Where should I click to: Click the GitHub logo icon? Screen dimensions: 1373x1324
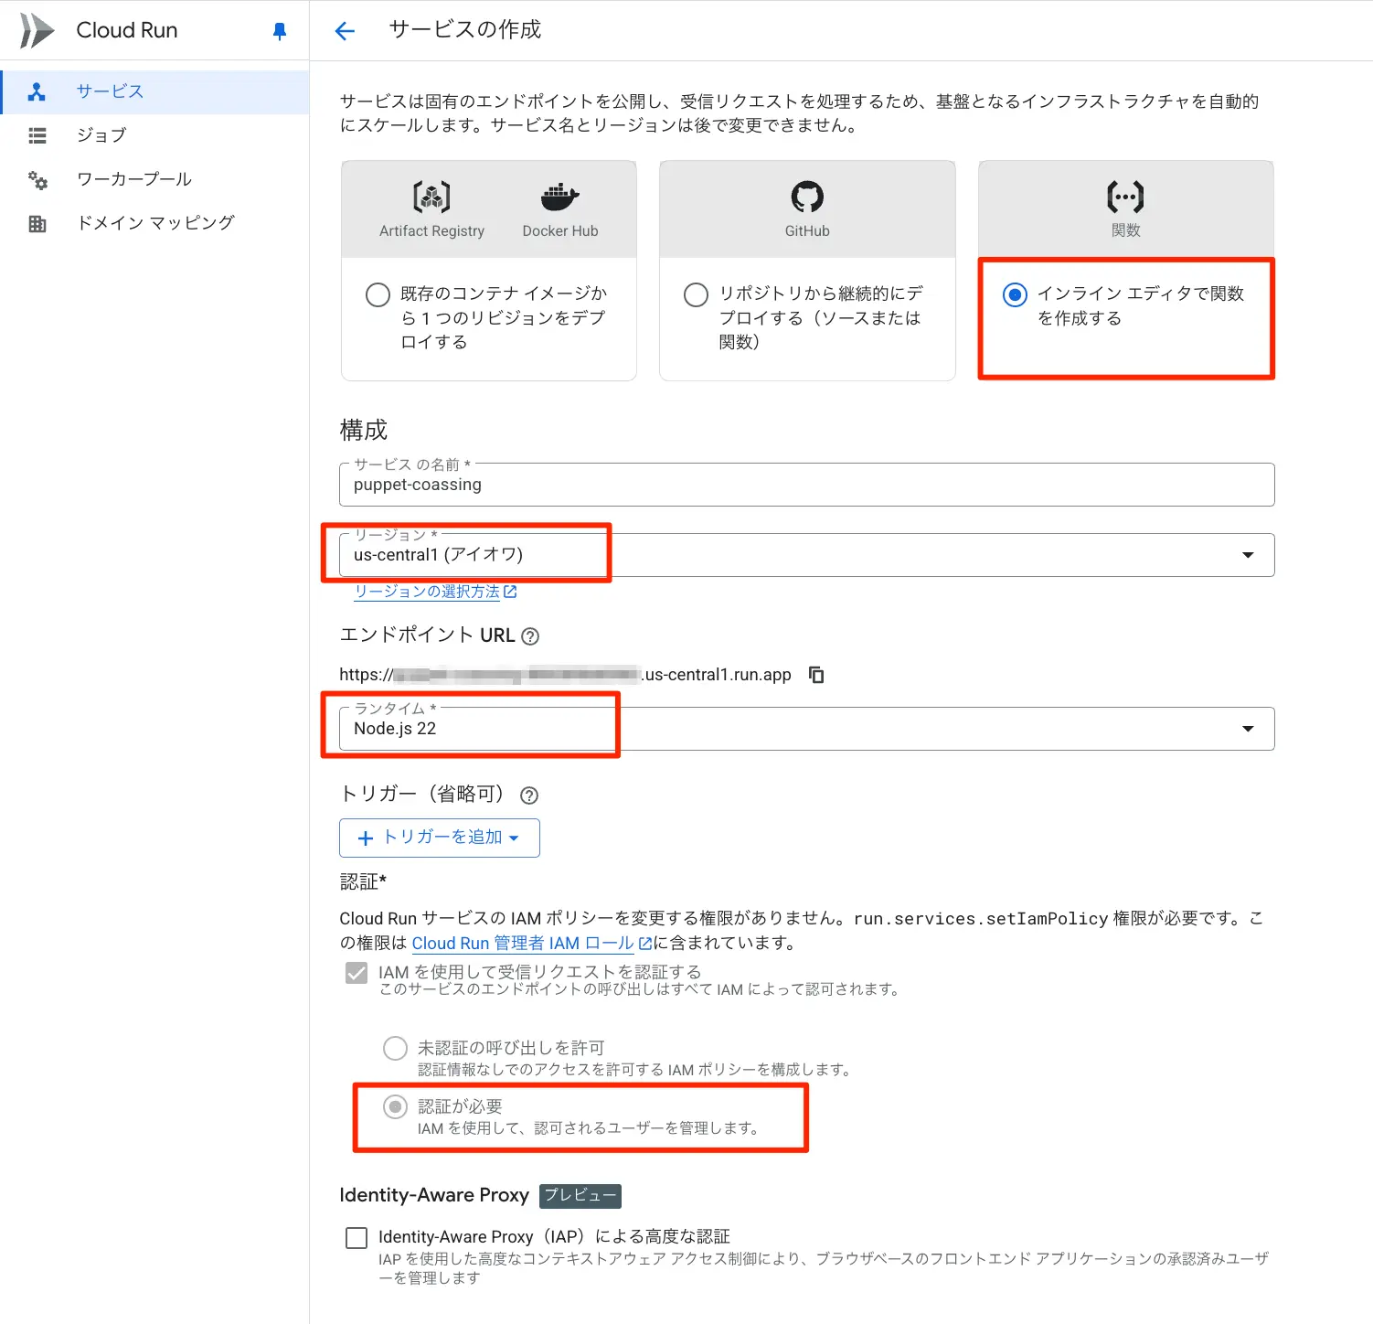(x=807, y=197)
